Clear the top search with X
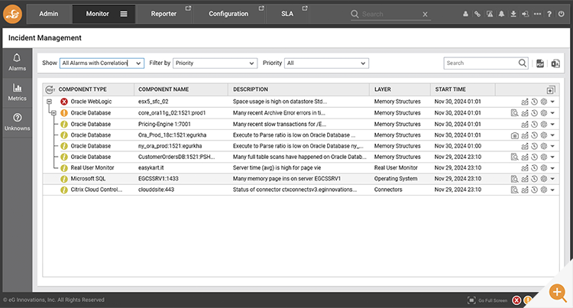This screenshot has width=573, height=308. (425, 15)
